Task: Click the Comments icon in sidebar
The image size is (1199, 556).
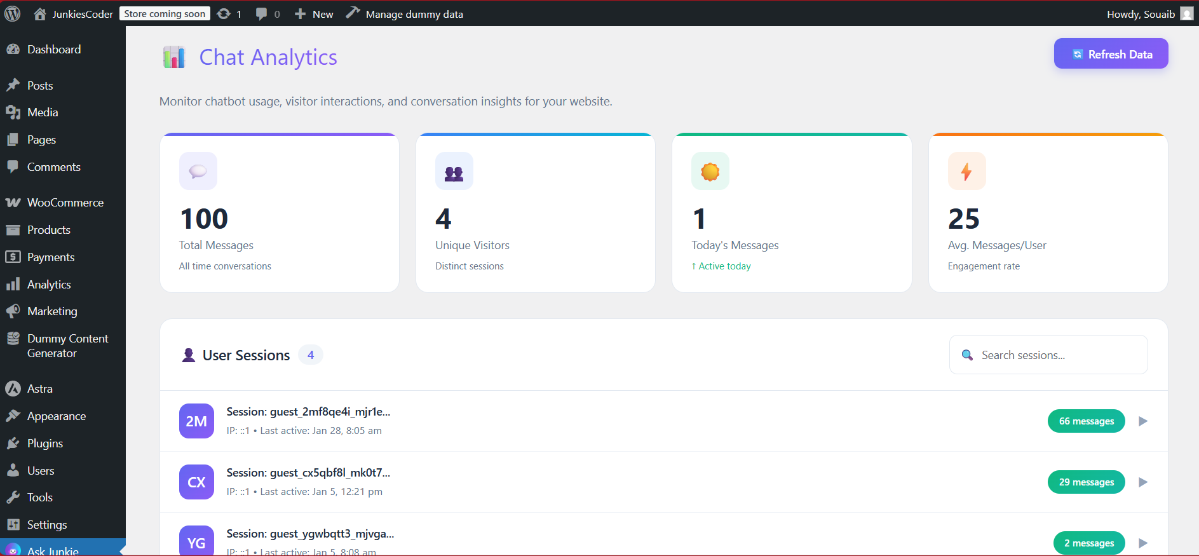Action: point(13,167)
